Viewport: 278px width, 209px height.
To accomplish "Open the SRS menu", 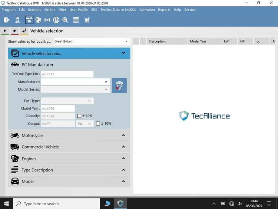I will 94,10.
